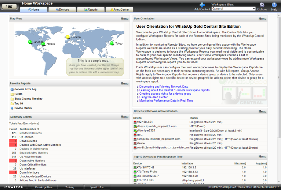Click the Down Active Monitors count of 9
The height and width of the screenshot is (190, 281).
pos(13,160)
